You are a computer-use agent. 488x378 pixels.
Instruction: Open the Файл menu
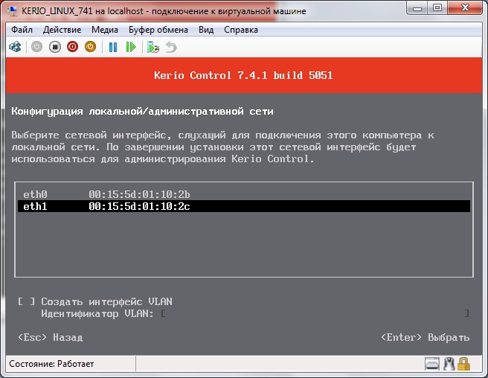pos(22,30)
